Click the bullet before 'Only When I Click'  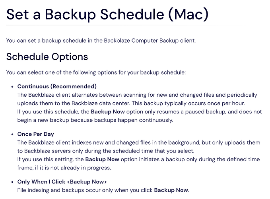pos(12,182)
